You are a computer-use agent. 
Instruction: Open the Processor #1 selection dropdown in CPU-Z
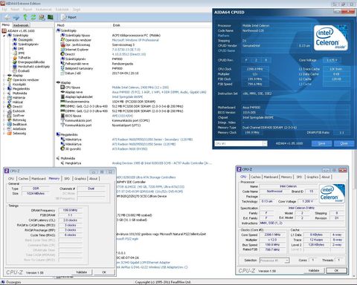pyautogui.click(x=286, y=261)
